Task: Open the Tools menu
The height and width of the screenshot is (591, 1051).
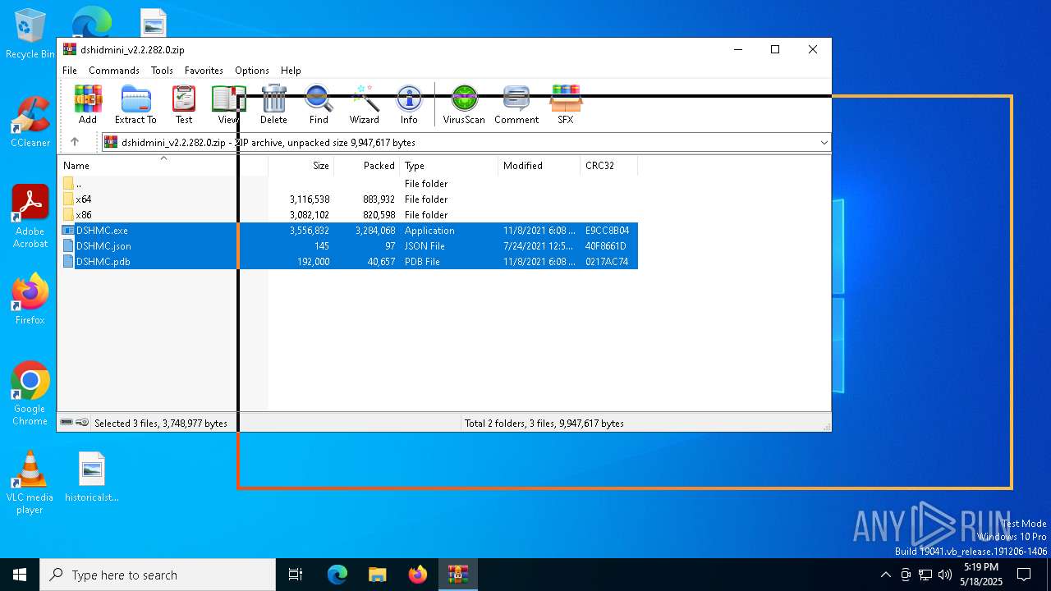Action: (x=162, y=71)
